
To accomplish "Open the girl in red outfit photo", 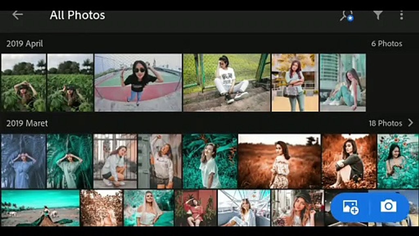I will click(x=196, y=208).
